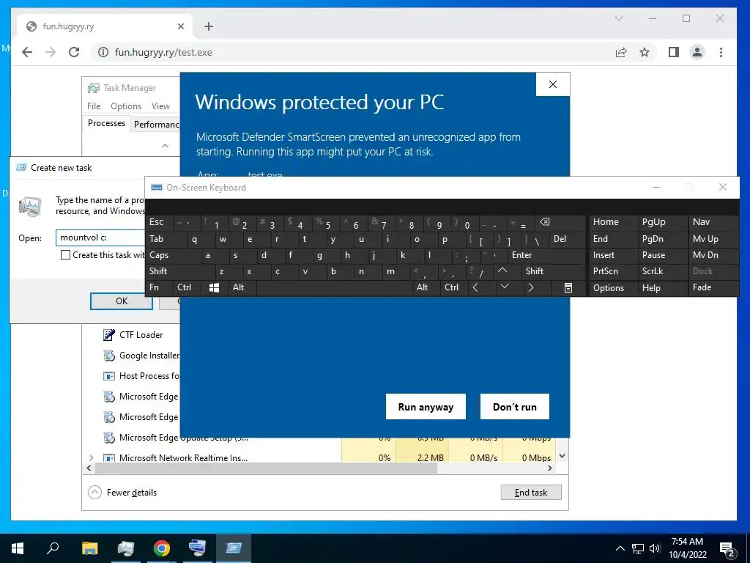This screenshot has width=750, height=563.
Task: Open Chrome side panel icon
Action: click(674, 52)
